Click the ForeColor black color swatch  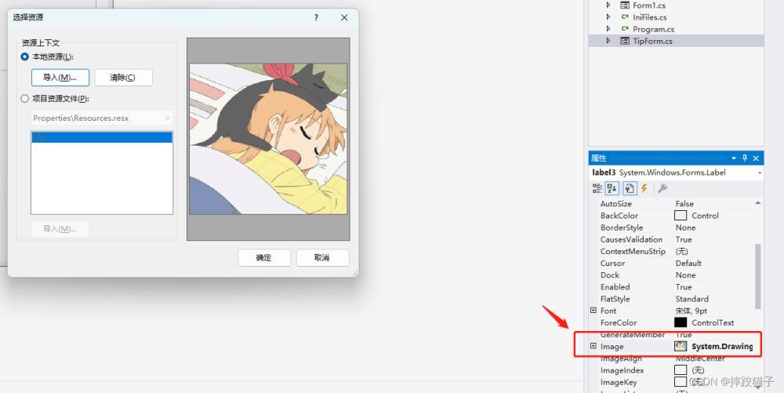tap(681, 322)
